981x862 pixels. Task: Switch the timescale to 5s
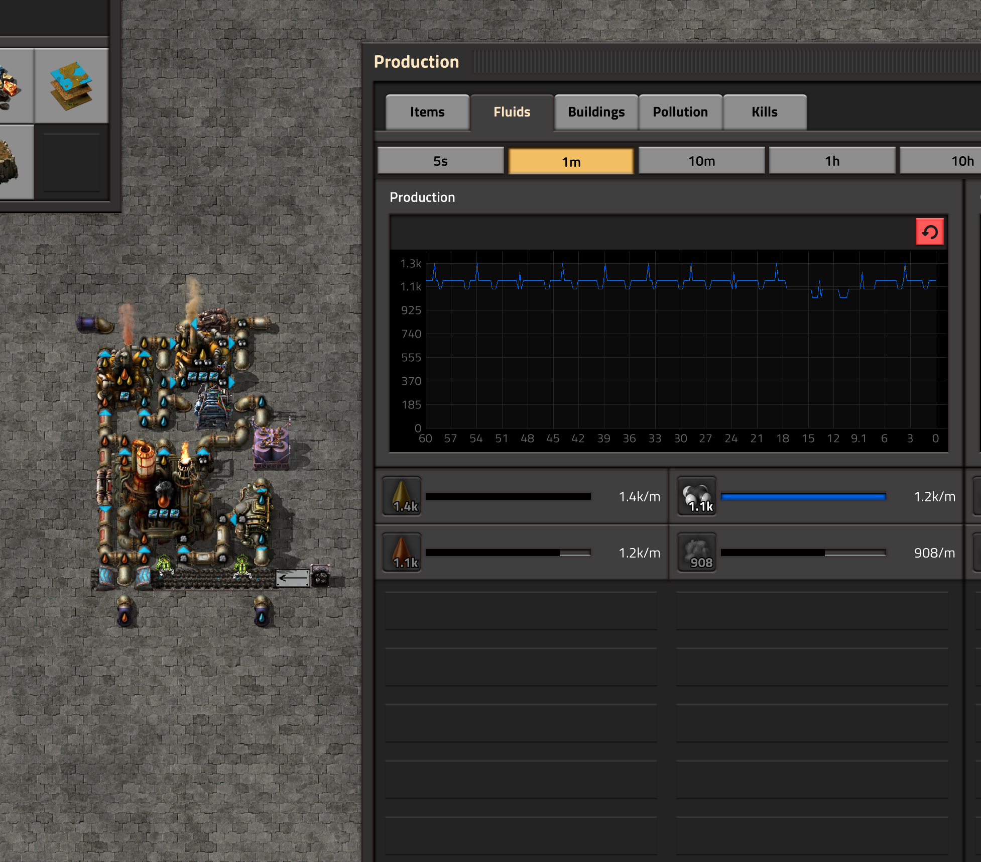pyautogui.click(x=440, y=161)
